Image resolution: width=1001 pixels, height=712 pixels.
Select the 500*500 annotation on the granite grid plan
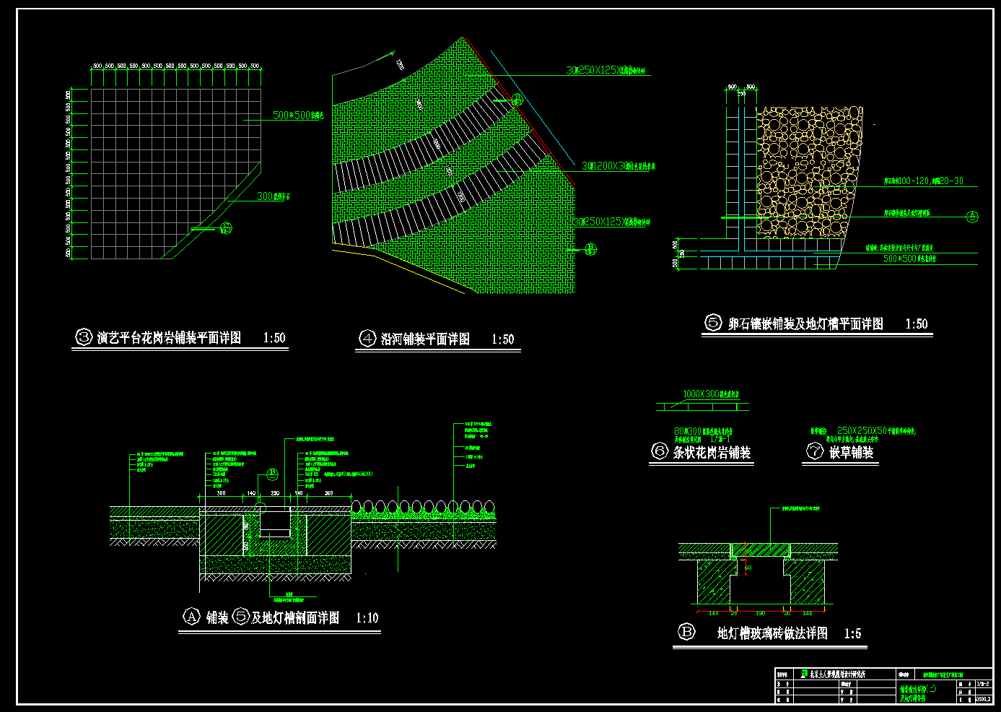[x=297, y=116]
